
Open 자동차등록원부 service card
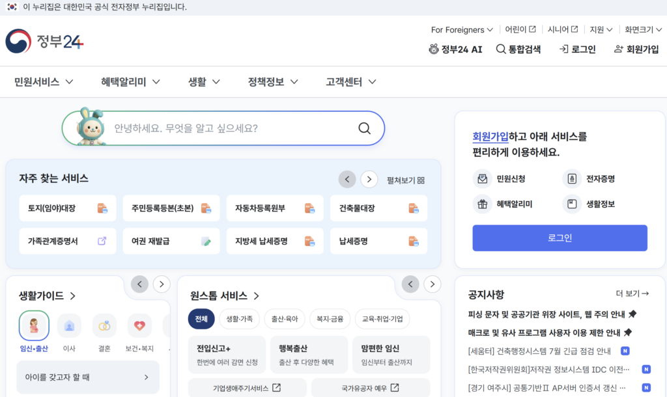coord(275,208)
